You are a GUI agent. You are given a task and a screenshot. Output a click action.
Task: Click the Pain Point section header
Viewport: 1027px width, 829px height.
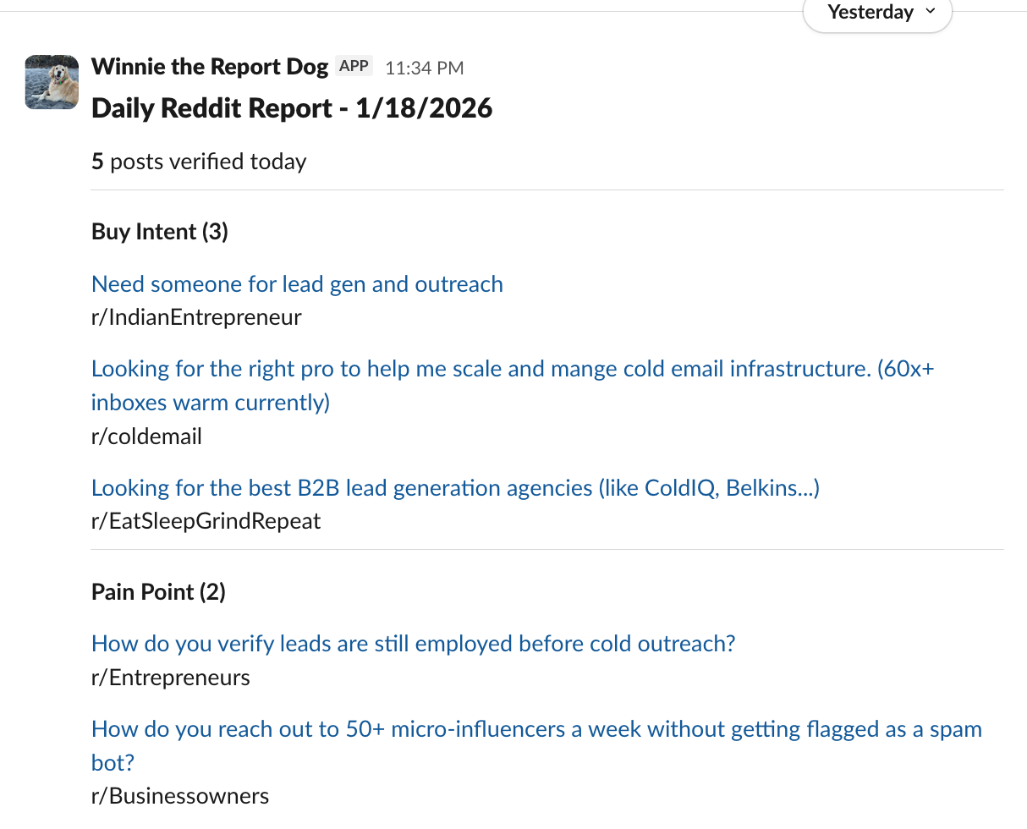click(157, 591)
